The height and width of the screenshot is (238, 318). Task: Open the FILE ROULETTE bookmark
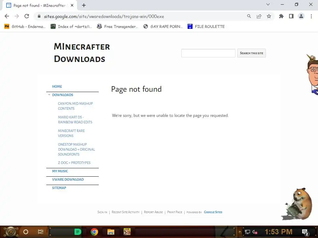tap(206, 27)
